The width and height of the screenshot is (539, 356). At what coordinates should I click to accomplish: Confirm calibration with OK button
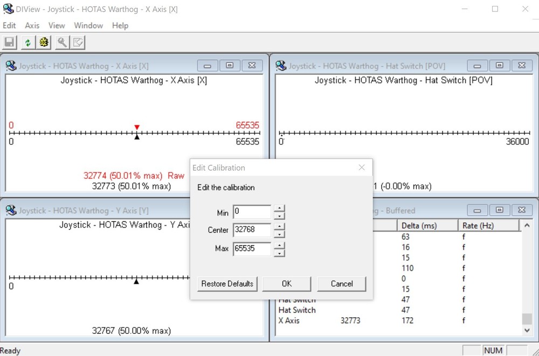(287, 284)
